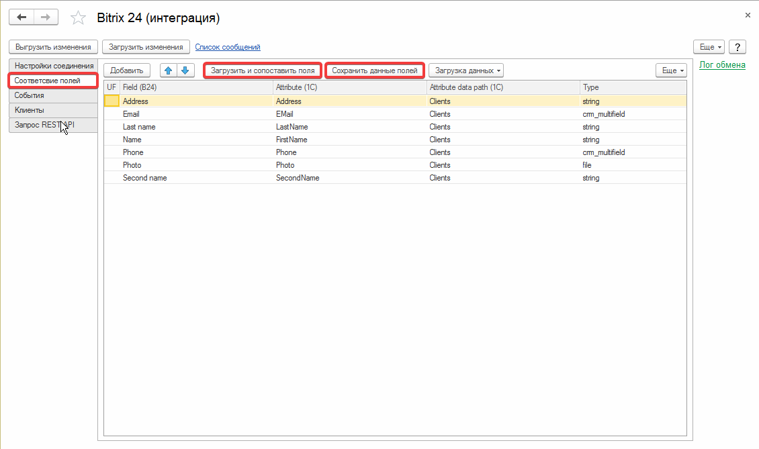Click the EMail attribute cell
Screen dimensions: 759x449
(x=349, y=114)
